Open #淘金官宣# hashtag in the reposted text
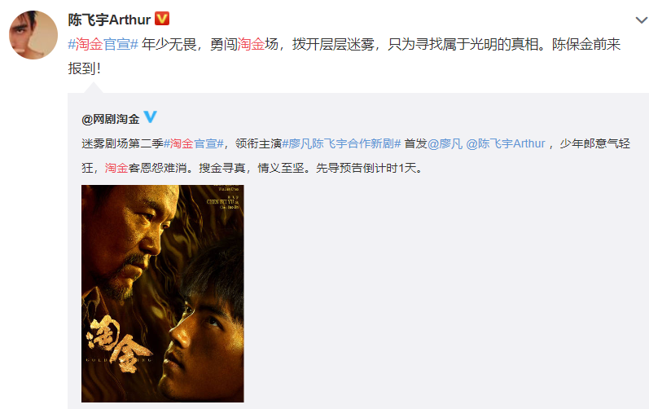The width and height of the screenshot is (649, 409). click(194, 143)
